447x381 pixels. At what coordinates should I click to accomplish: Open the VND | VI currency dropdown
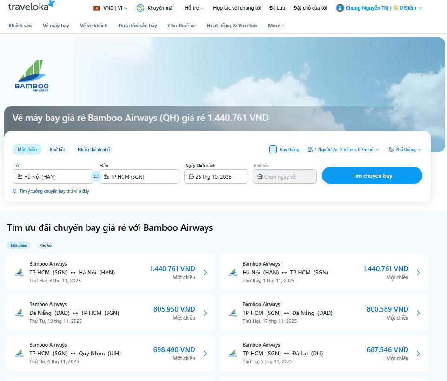click(x=111, y=8)
